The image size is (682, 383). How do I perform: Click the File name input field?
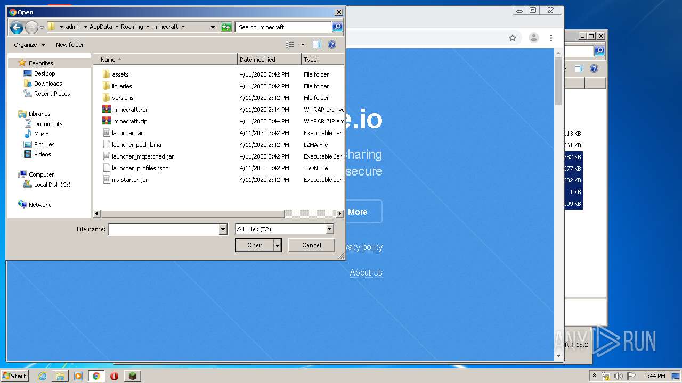[x=164, y=229]
